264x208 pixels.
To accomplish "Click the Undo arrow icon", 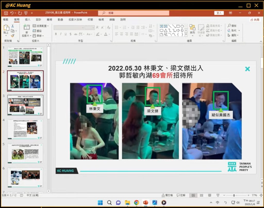I will (x=12, y=13).
